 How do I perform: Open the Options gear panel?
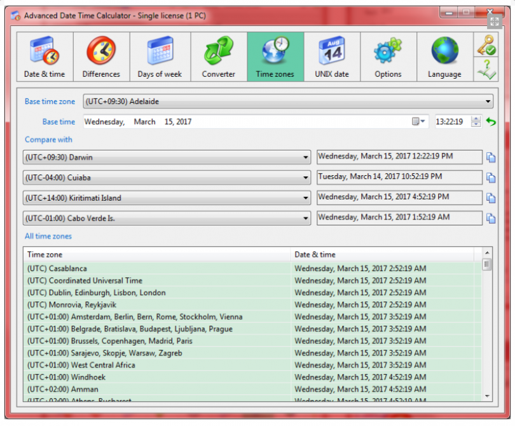click(388, 57)
